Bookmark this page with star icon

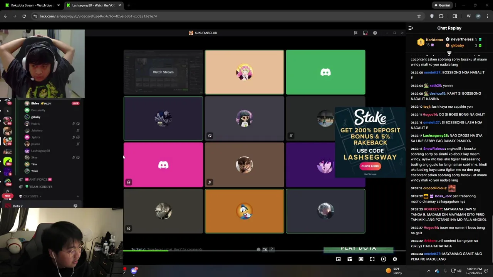[x=419, y=16]
